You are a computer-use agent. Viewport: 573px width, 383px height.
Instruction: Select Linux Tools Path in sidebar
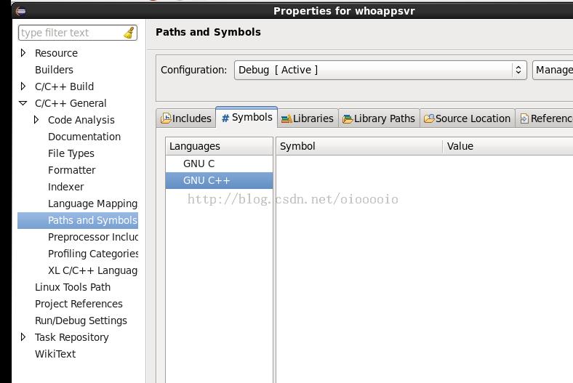pos(73,287)
